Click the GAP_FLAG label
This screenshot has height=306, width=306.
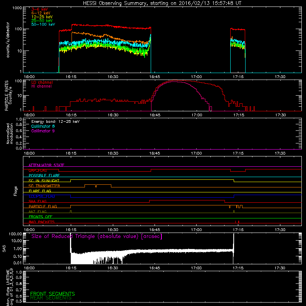tap(37, 170)
